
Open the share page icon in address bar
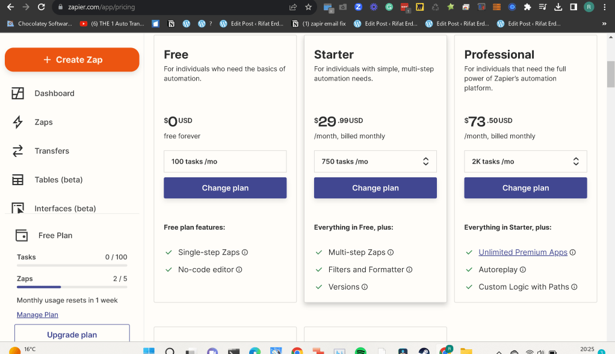(x=293, y=7)
